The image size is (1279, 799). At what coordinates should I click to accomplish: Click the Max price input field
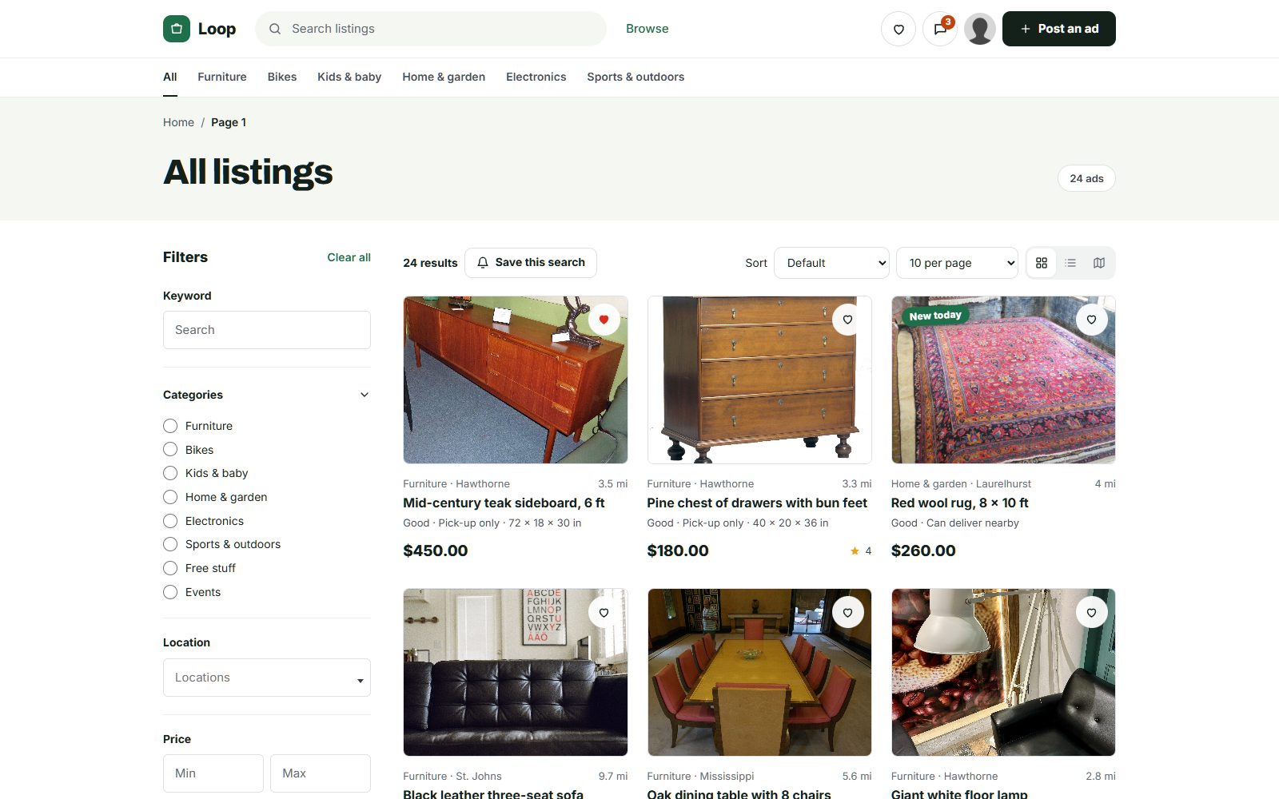tap(321, 773)
